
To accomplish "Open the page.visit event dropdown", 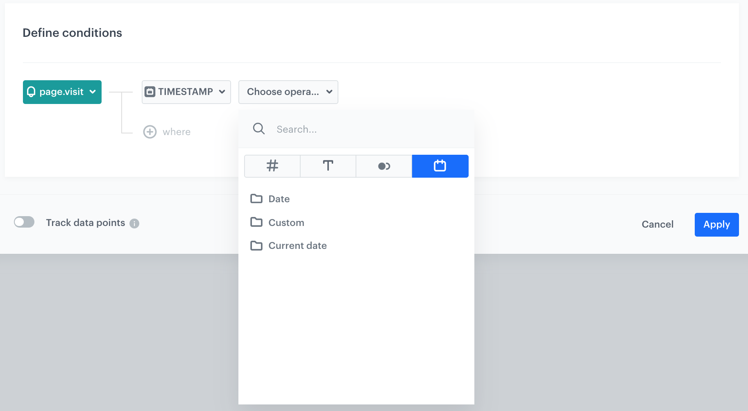I will tap(62, 92).
